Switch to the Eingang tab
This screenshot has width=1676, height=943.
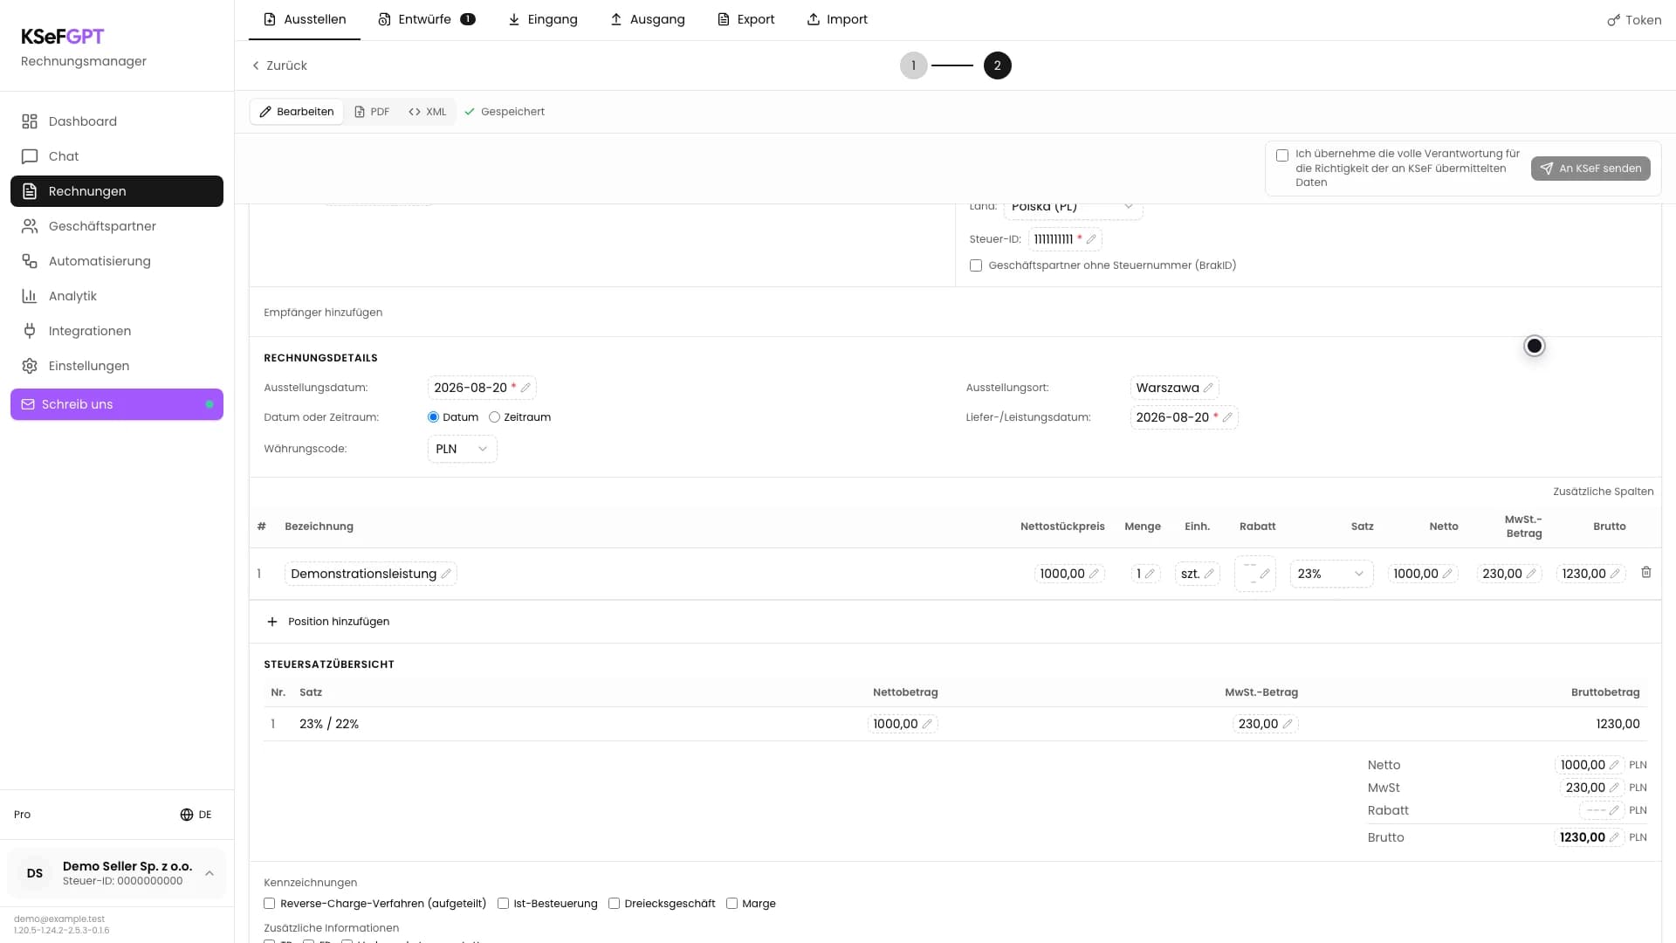tap(542, 19)
